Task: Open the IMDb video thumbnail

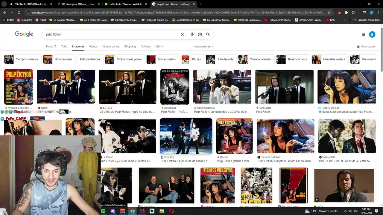Action: 344,186
